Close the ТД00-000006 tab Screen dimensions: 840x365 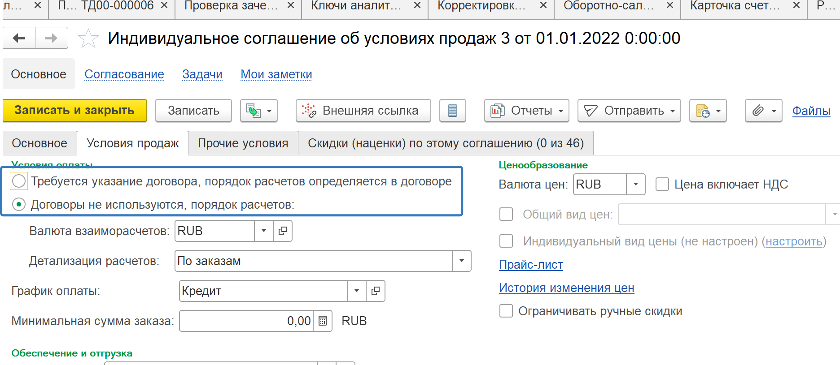tap(164, 5)
